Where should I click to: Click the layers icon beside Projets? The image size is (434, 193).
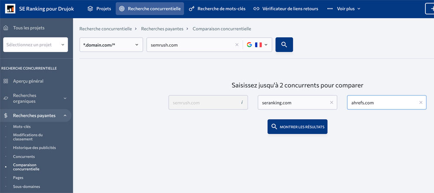click(90, 9)
